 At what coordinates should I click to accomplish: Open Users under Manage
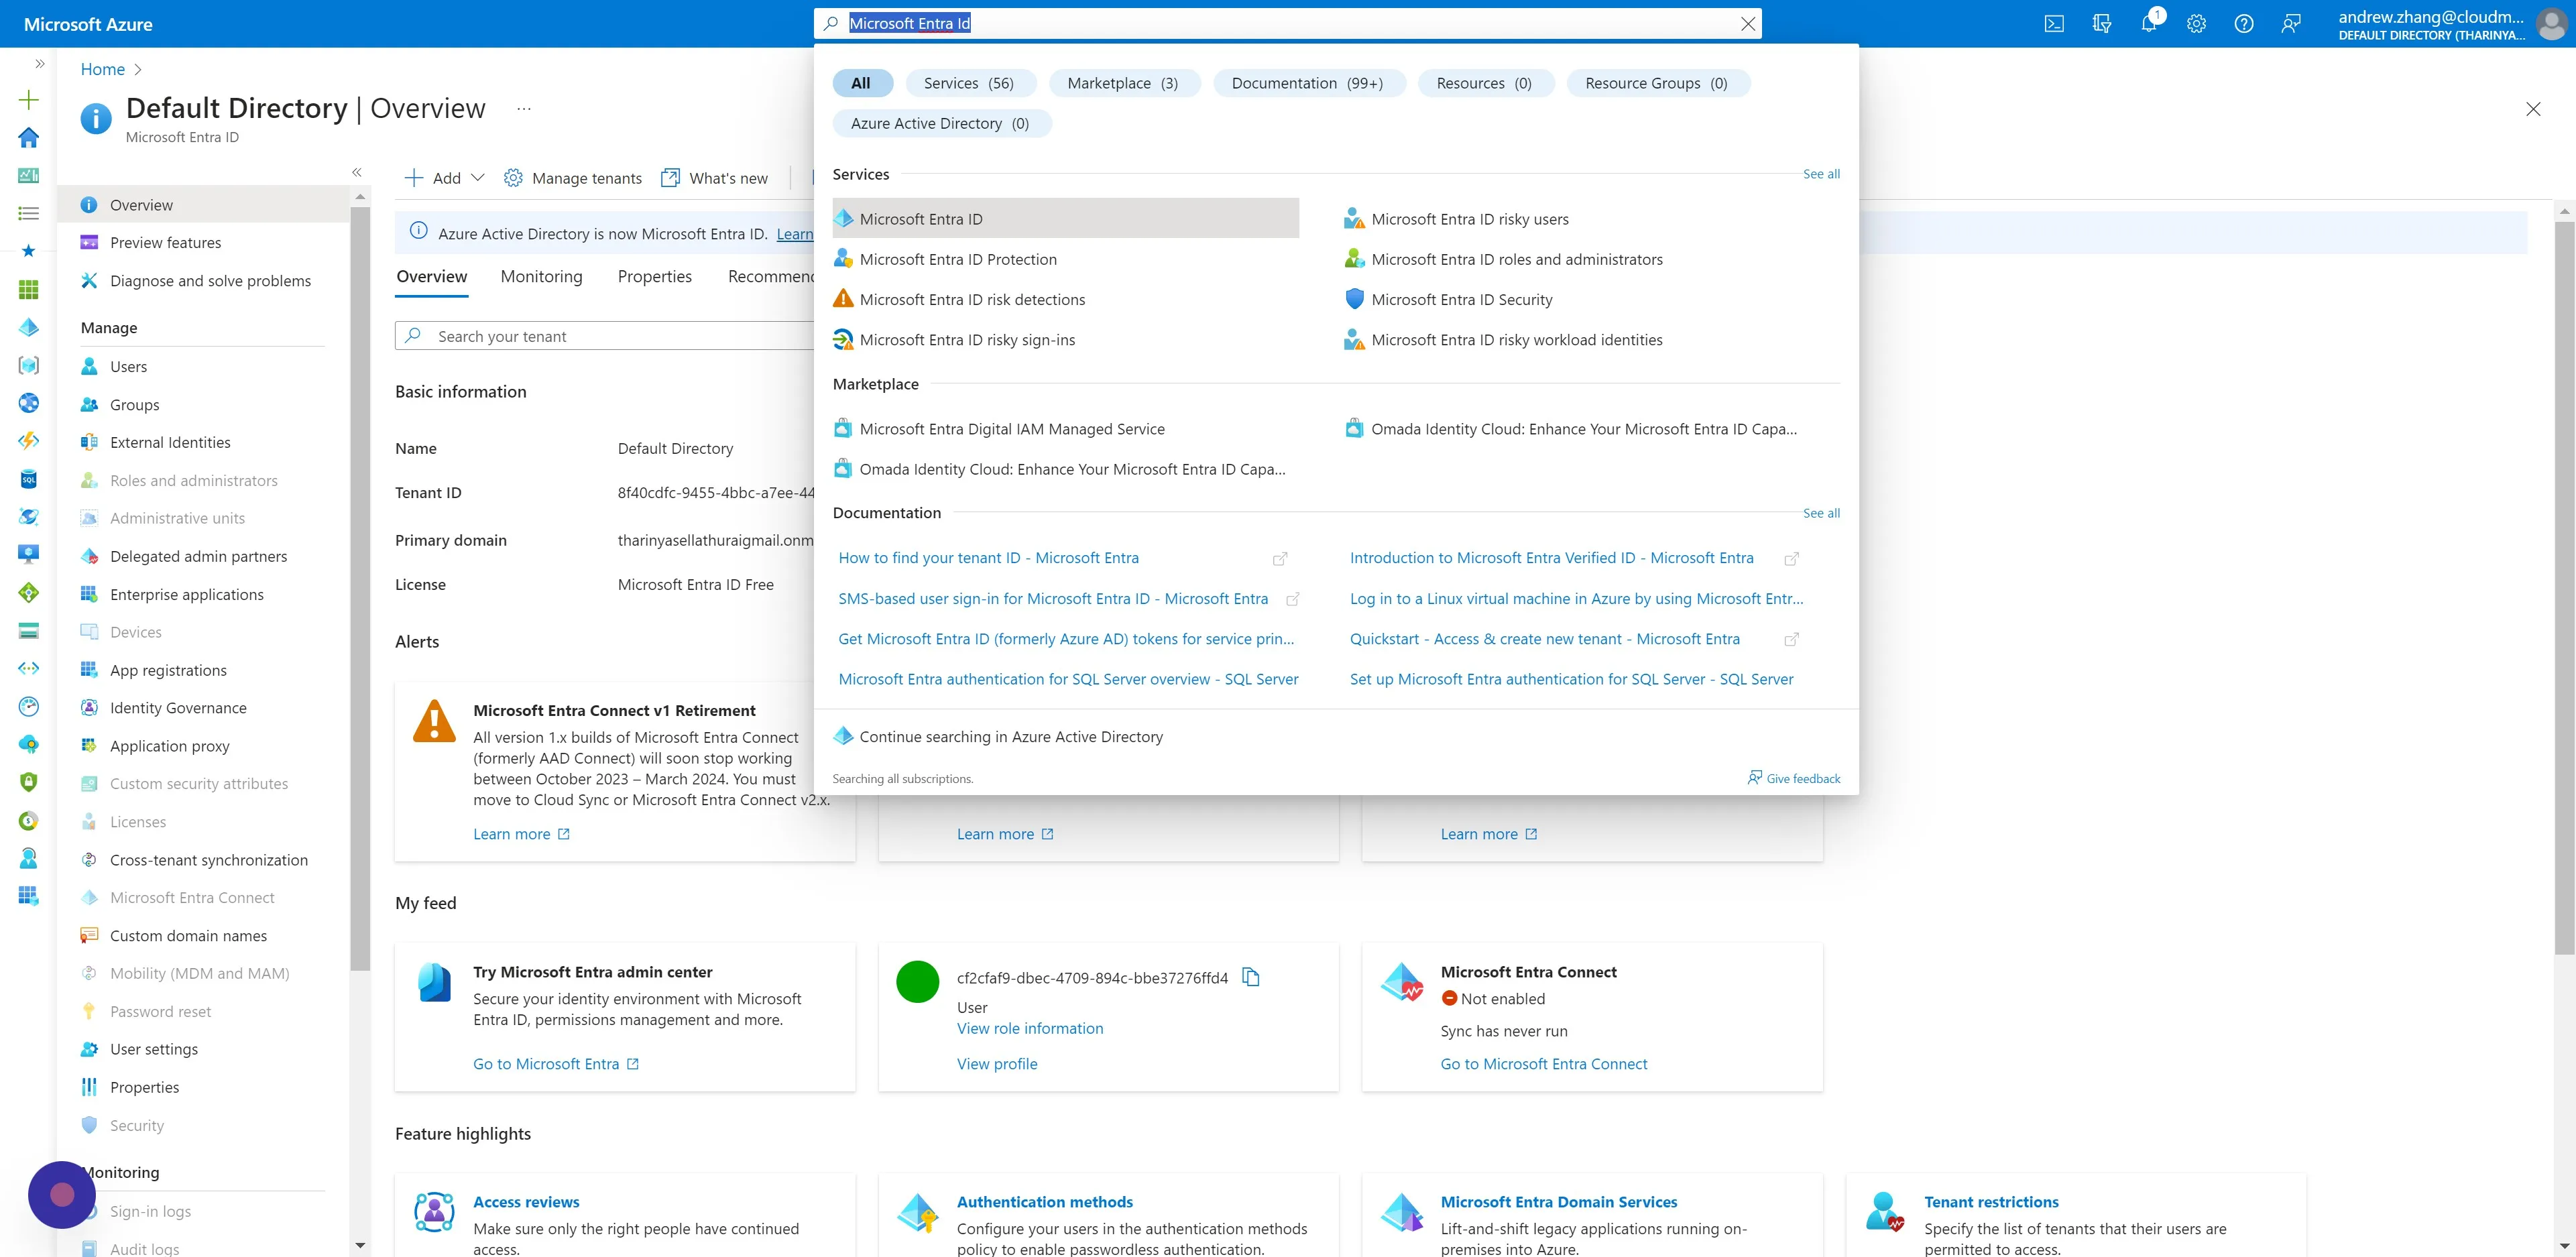click(204, 366)
